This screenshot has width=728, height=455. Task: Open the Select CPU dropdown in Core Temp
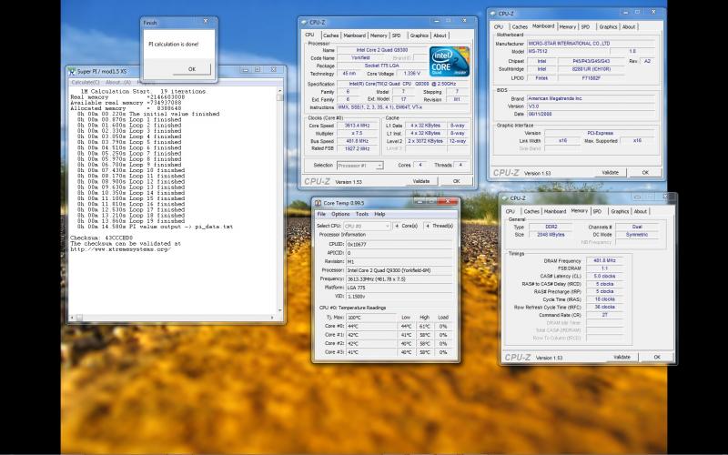point(367,226)
